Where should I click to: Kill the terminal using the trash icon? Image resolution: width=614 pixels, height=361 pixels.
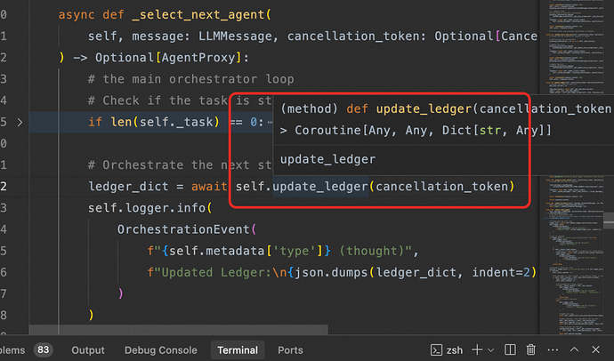pyautogui.click(x=531, y=350)
